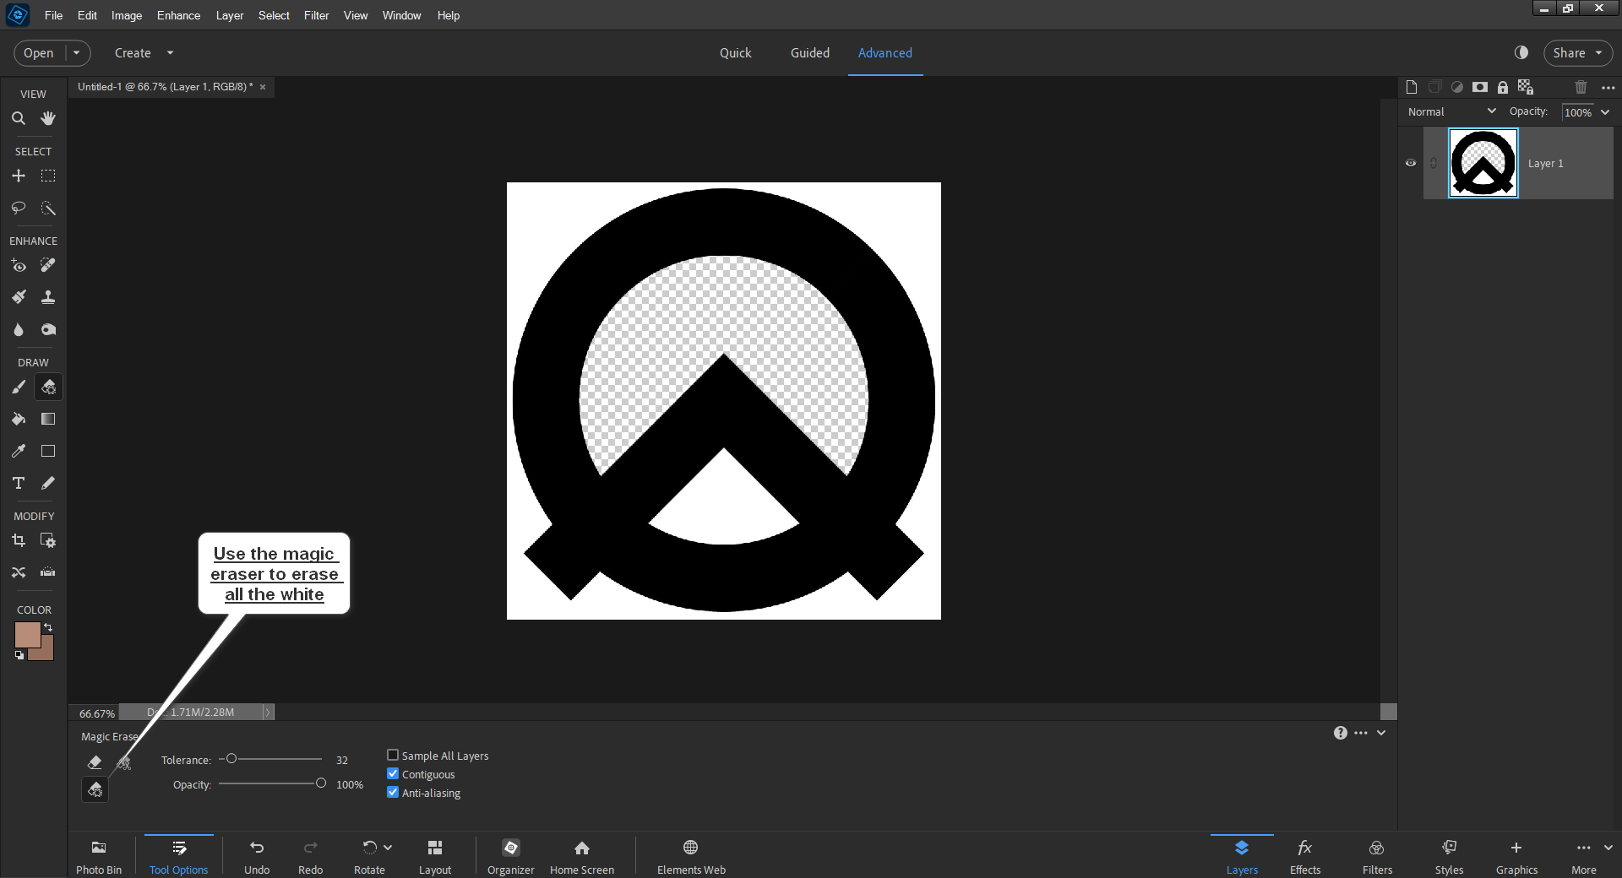Select the Horizontal Type tool
The image size is (1622, 878).
pos(19,483)
